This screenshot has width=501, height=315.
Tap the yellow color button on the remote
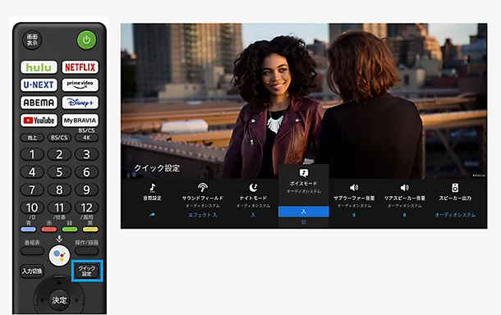coord(90,229)
